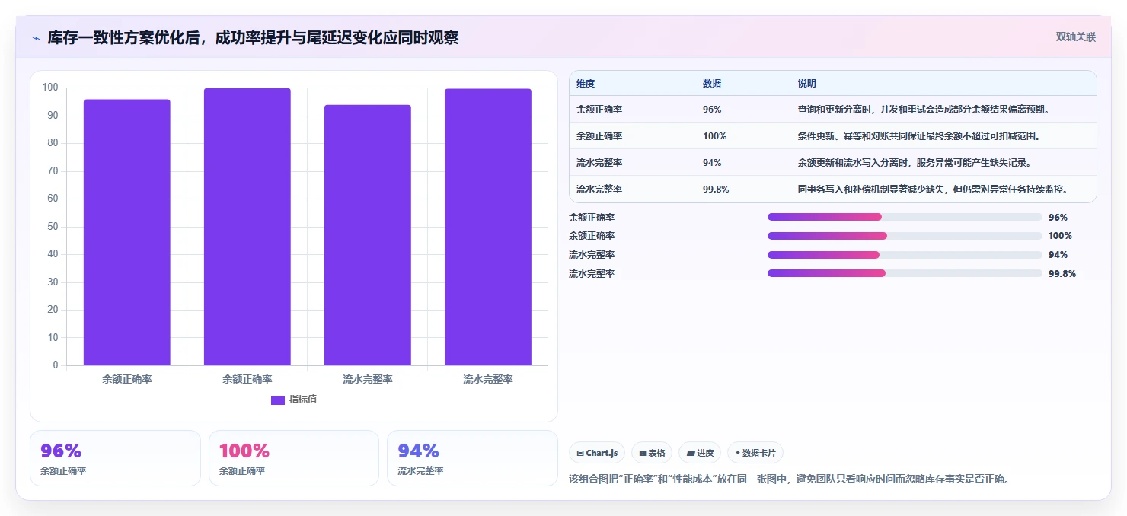
Task: Click the progress bar labeled 94%
Action: click(x=905, y=255)
